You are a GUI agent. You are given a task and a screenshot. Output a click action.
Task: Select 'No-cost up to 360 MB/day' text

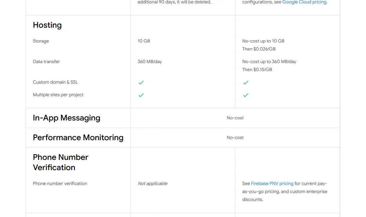click(x=269, y=61)
